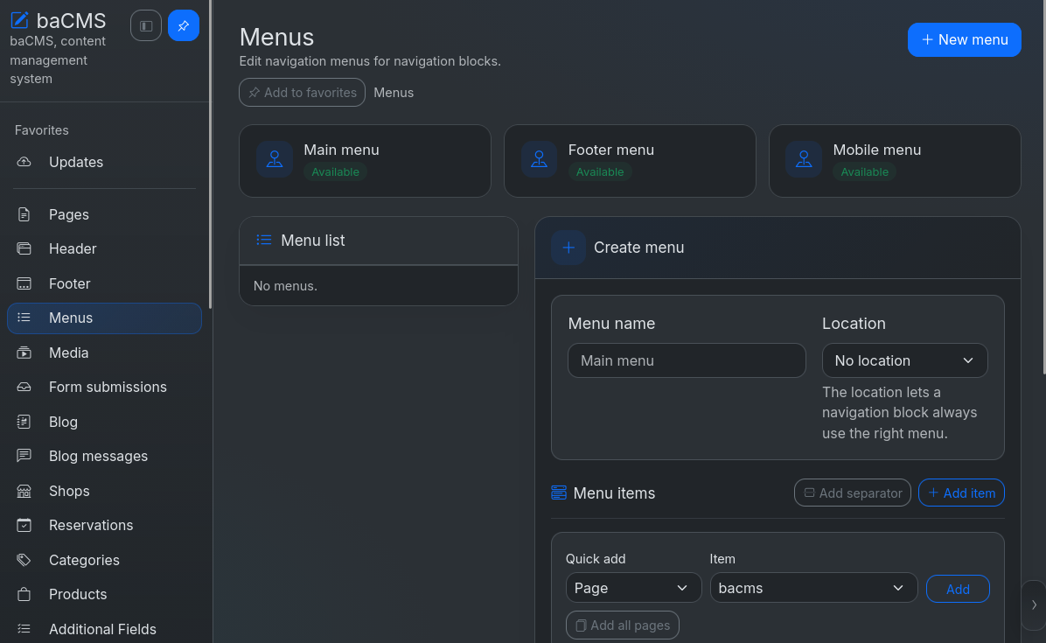Click the Media icon in sidebar

[x=24, y=353]
